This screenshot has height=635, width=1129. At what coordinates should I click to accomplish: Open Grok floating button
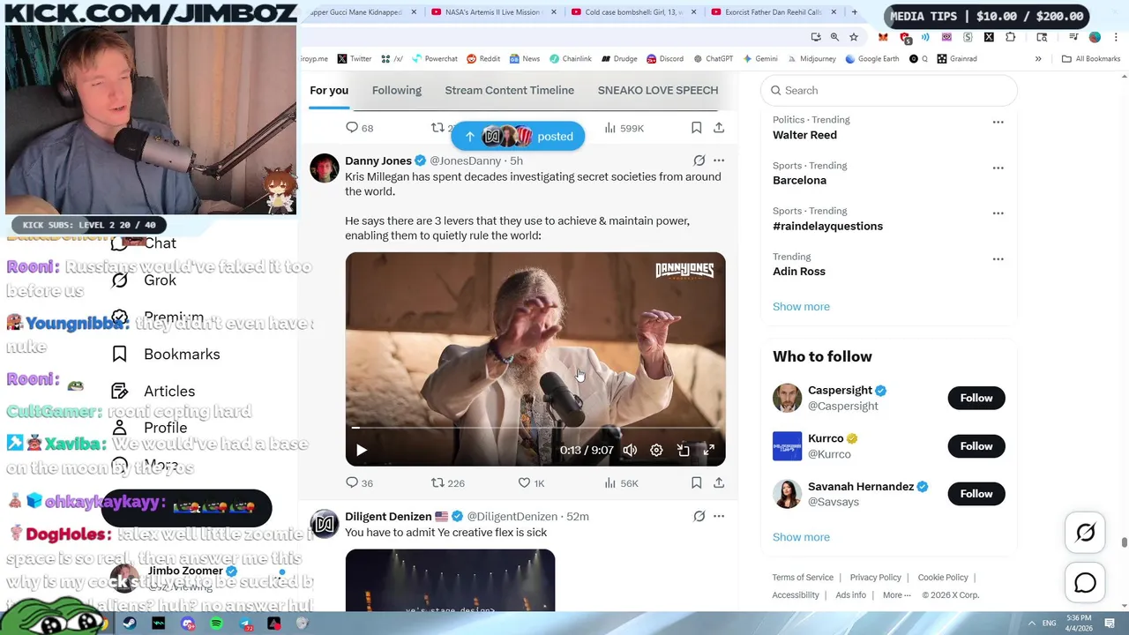click(1085, 532)
